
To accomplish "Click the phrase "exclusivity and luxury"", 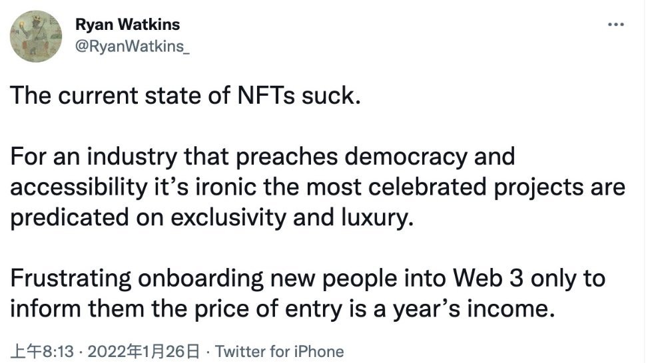I will [x=292, y=218].
